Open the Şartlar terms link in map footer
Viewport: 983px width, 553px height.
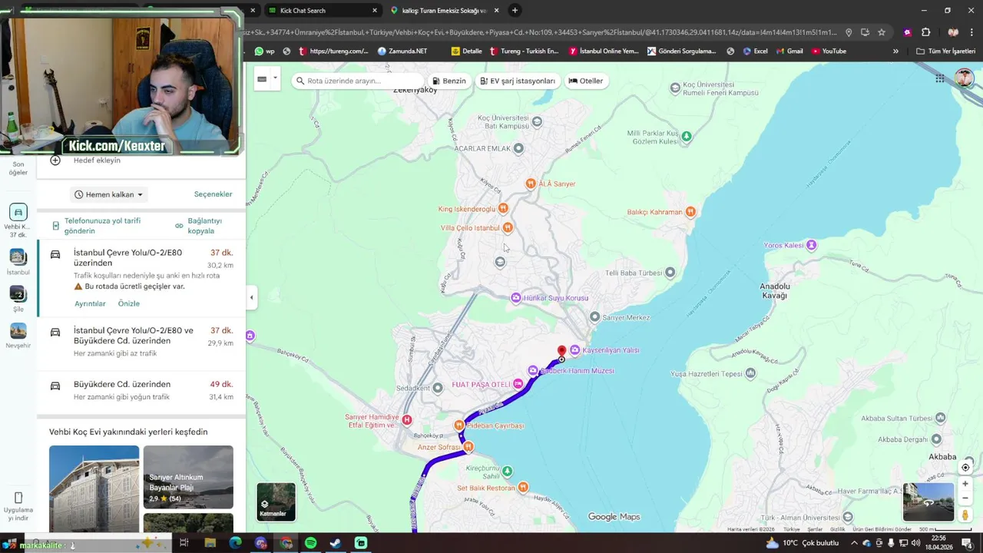(815, 529)
